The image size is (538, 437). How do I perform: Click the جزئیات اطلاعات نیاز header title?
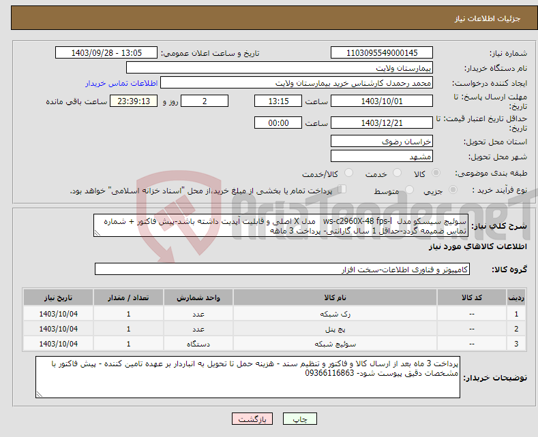pos(488,18)
